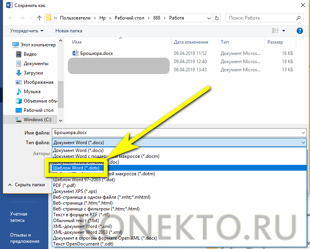Choose 'Шаблон Word (*.dotx)' option
The width and height of the screenshot is (310, 249).
coord(179,168)
